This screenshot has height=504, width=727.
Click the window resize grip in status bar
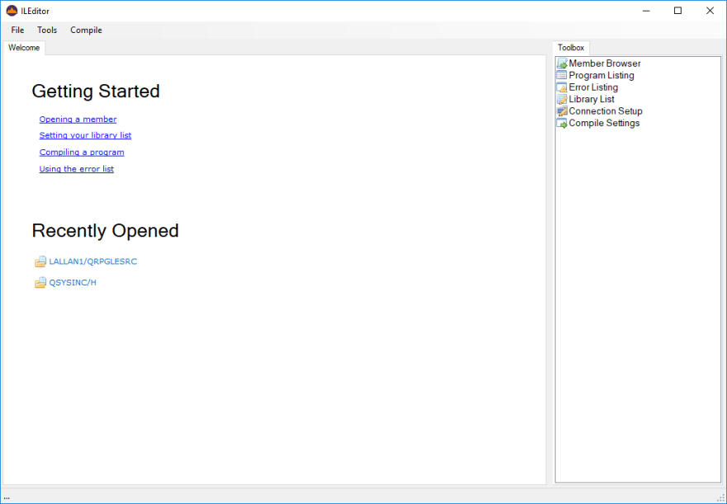[x=722, y=498]
